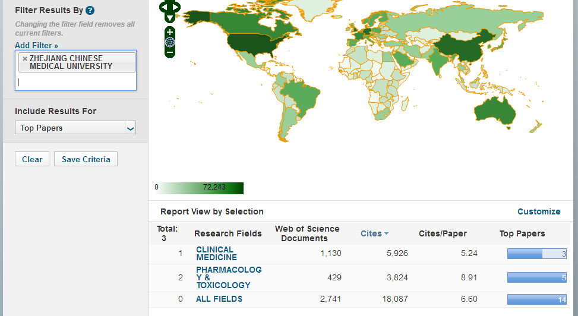The height and width of the screenshot is (316, 578).
Task: Click the filter text input field
Action: click(x=75, y=82)
